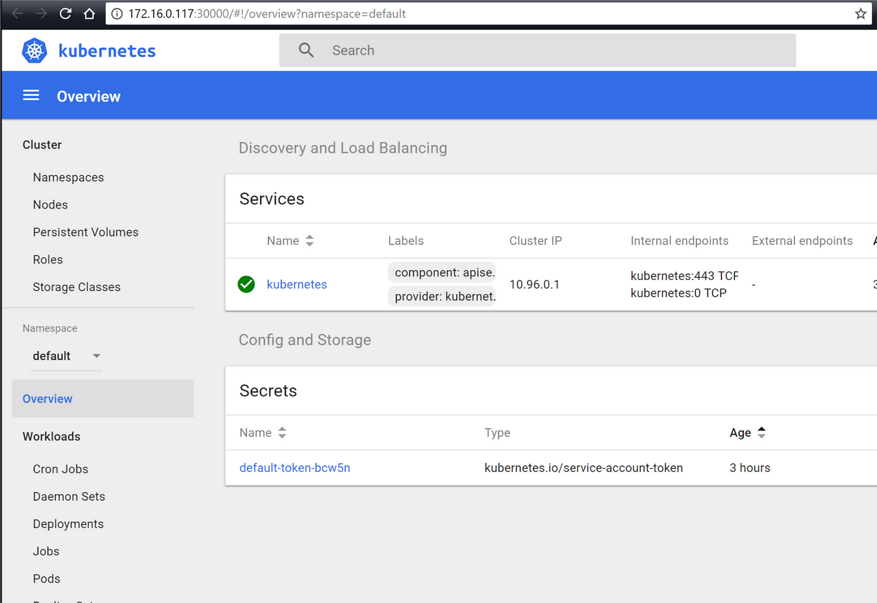The width and height of the screenshot is (877, 603).
Task: Click green status check for kubernetes service
Action: click(x=246, y=284)
